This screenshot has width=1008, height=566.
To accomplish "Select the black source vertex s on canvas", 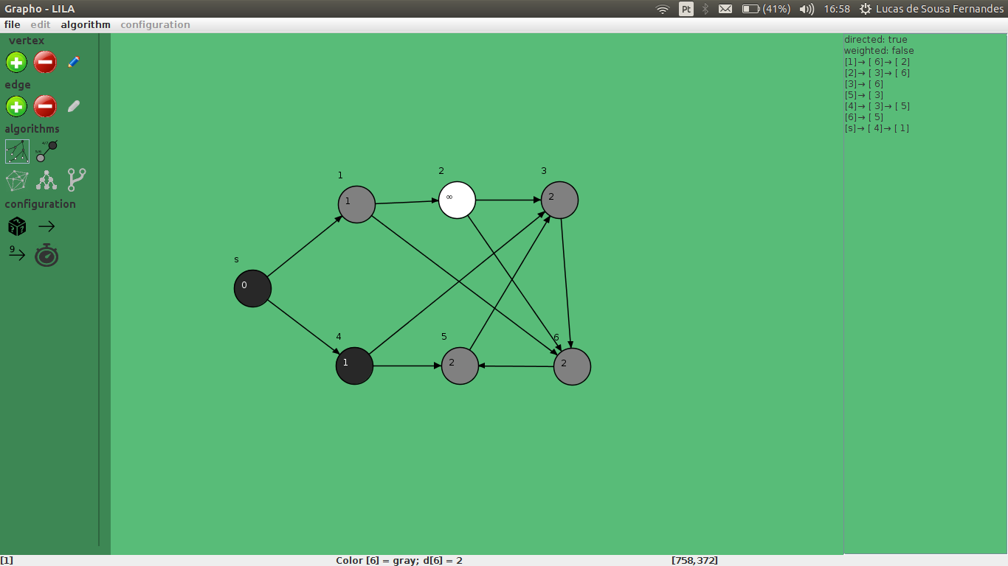I will point(252,288).
